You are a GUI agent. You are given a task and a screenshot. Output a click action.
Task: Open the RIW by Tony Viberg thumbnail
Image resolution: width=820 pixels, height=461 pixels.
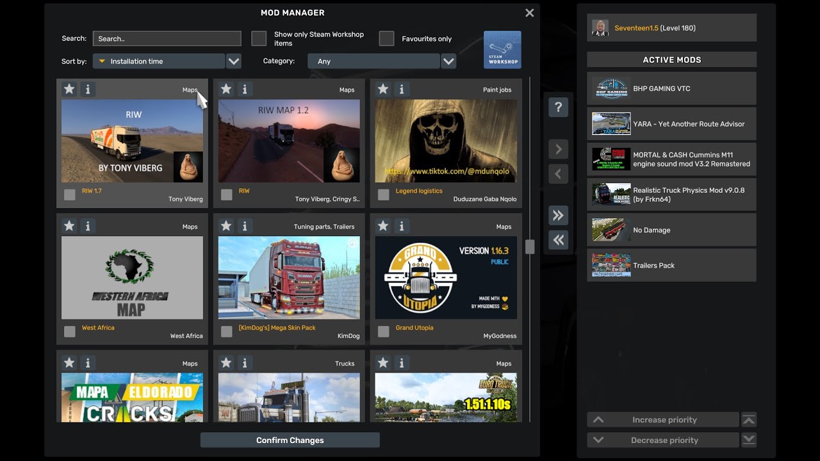132,141
